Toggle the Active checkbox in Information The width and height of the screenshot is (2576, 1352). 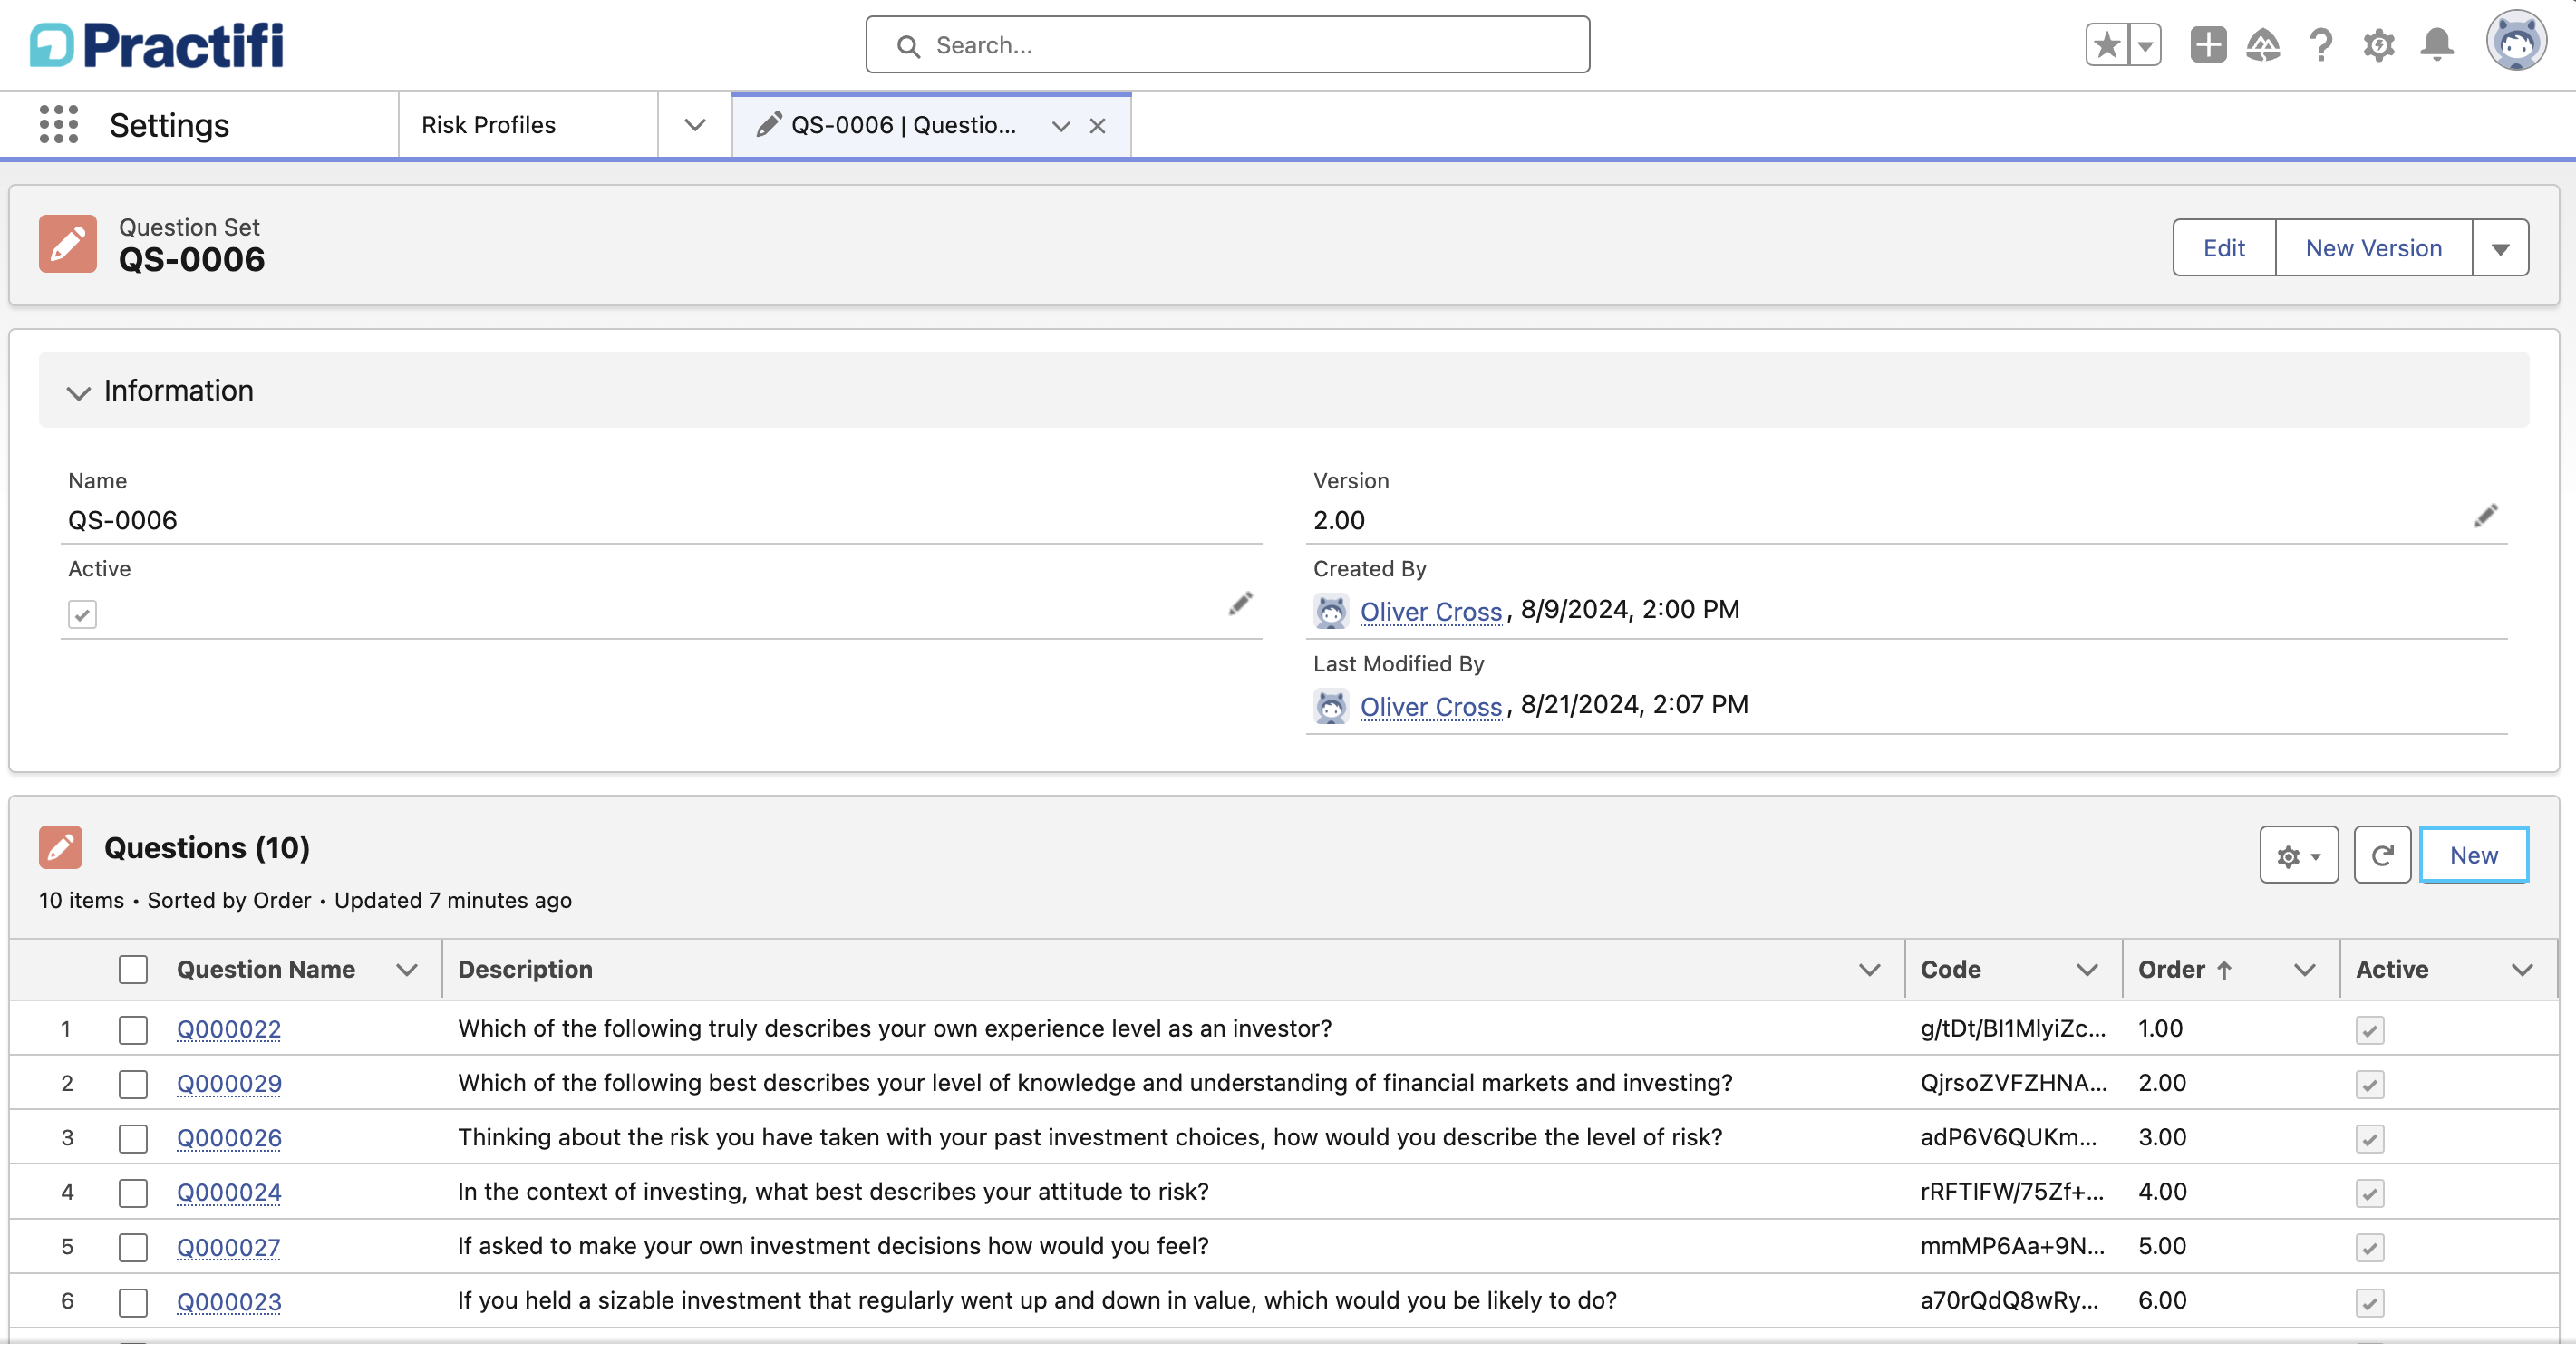pos(82,614)
